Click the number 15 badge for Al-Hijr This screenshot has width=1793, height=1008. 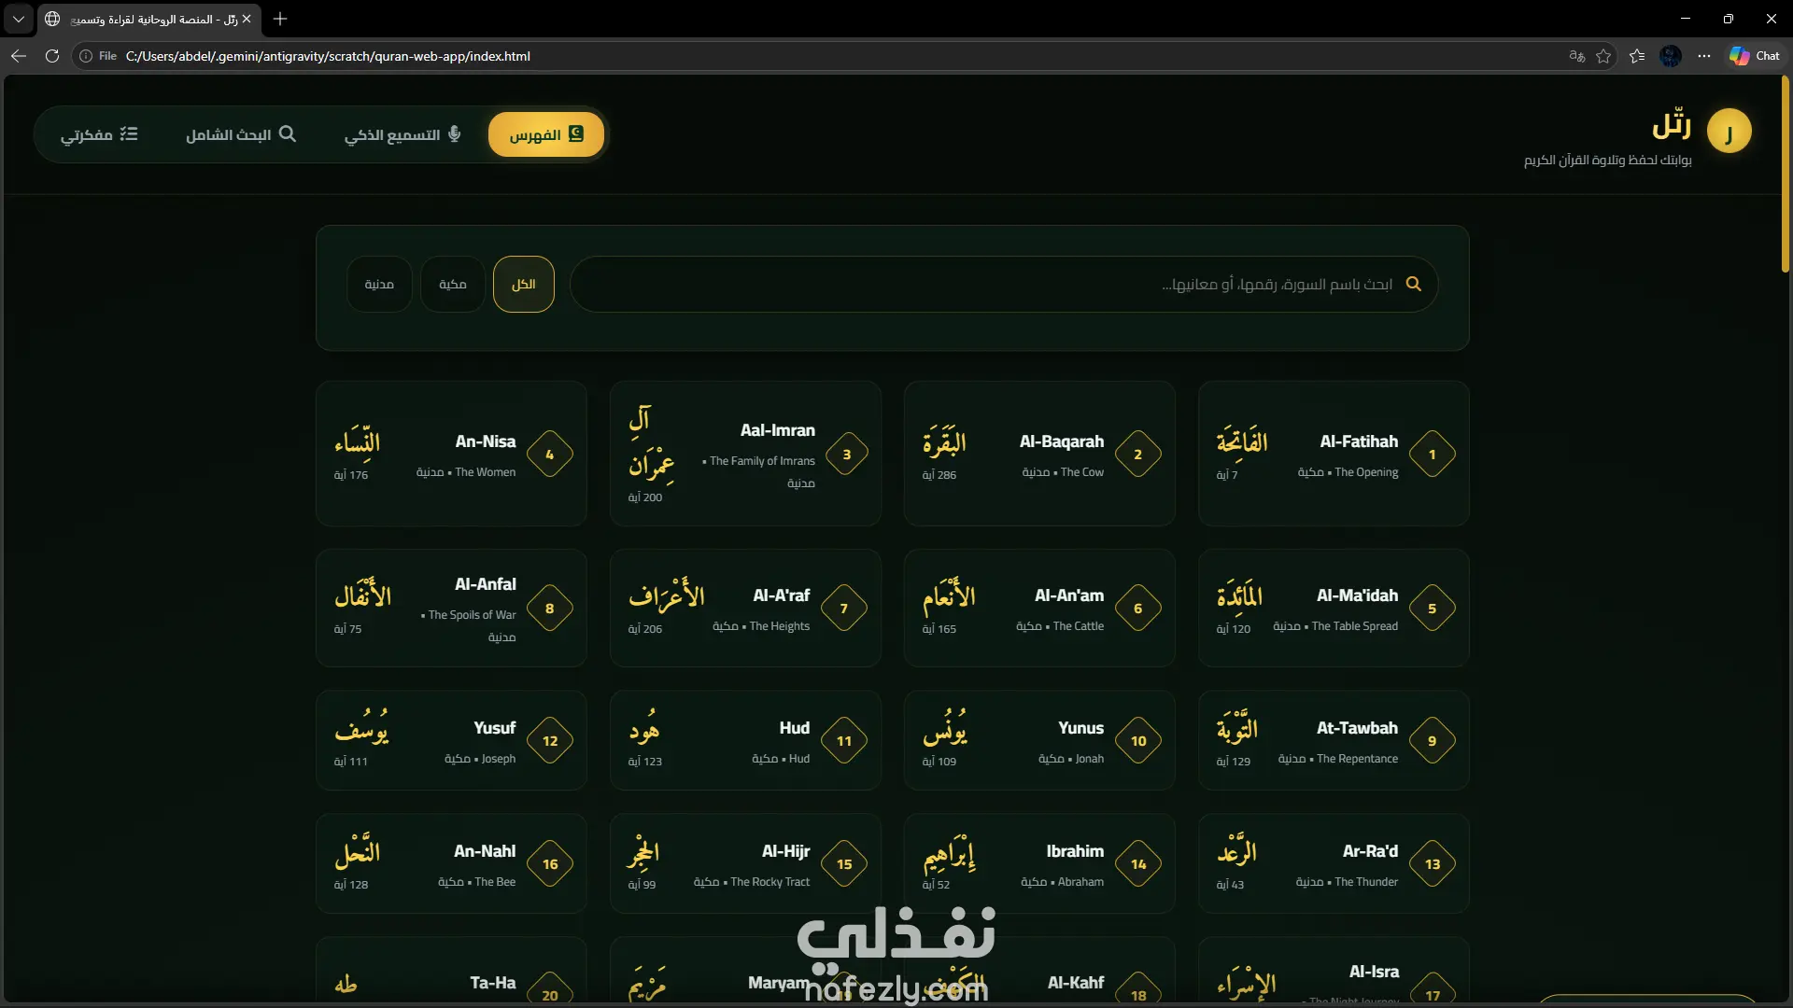pyautogui.click(x=844, y=864)
